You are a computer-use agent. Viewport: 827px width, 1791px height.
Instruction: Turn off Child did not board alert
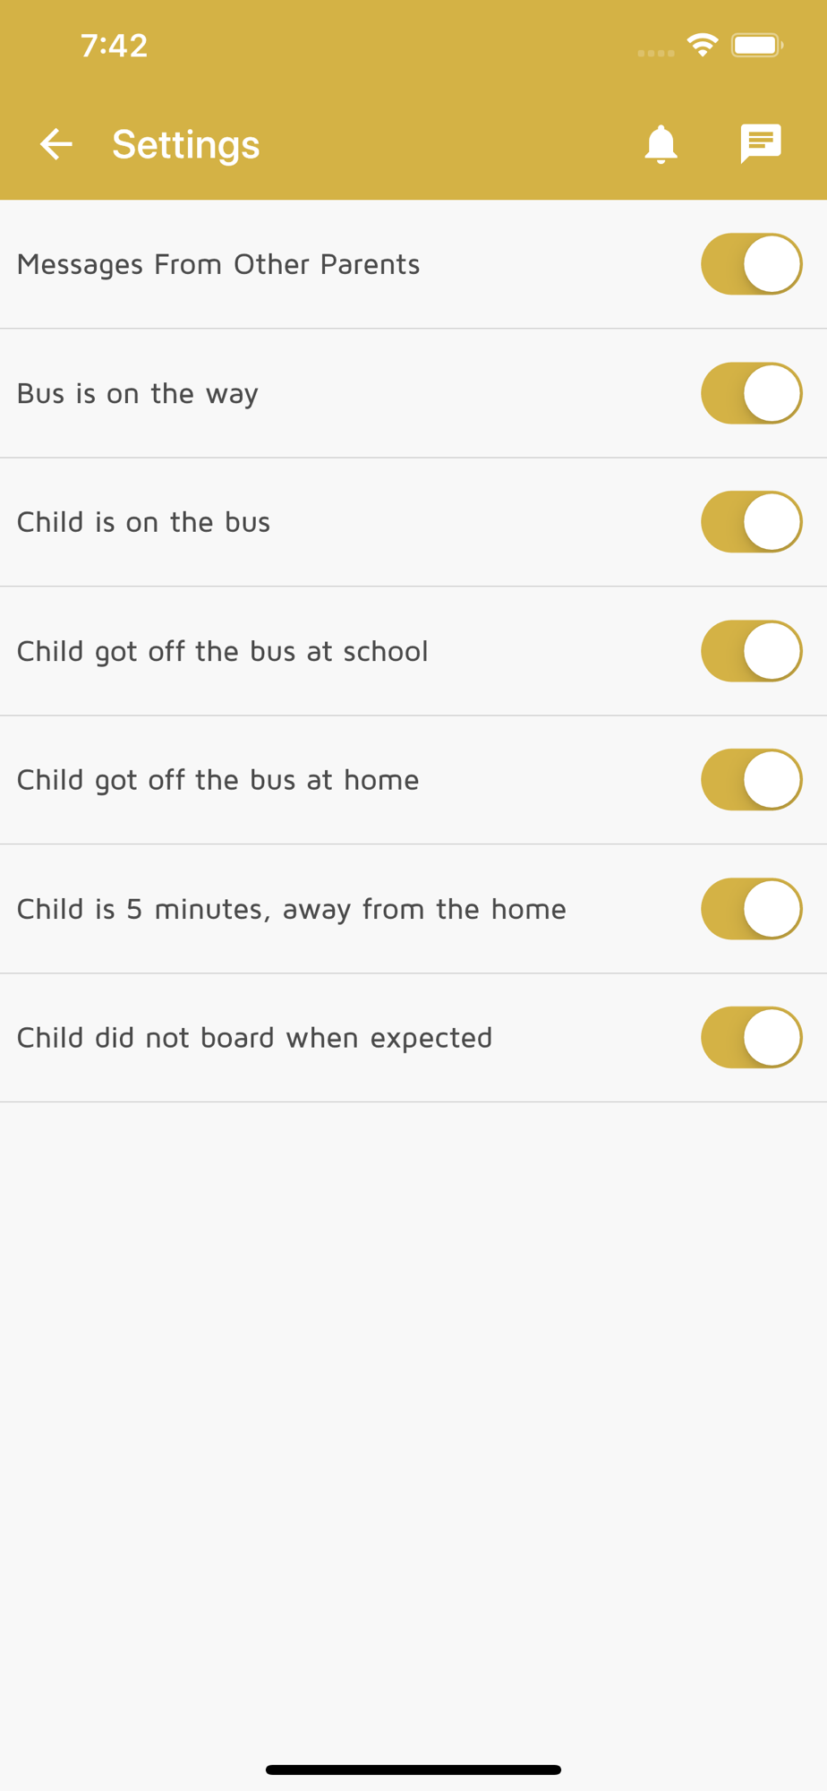point(752,1038)
